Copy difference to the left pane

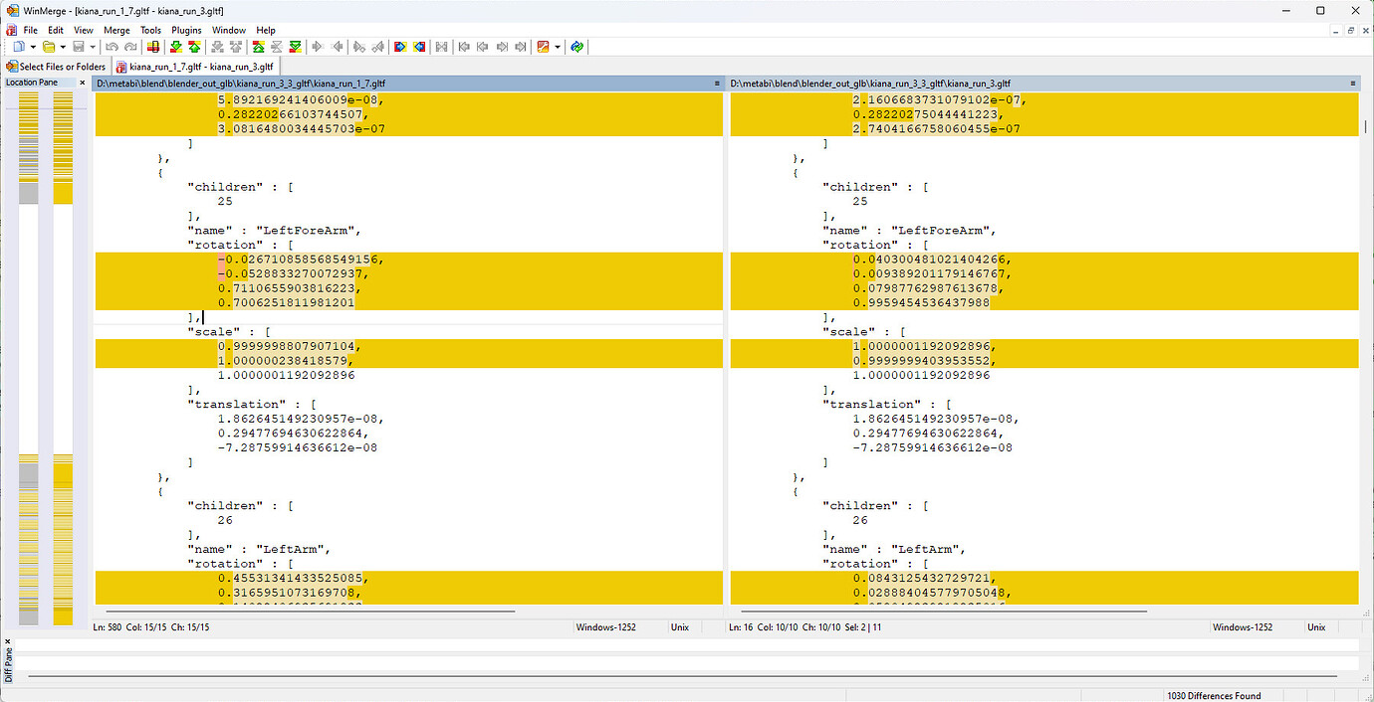(x=337, y=47)
